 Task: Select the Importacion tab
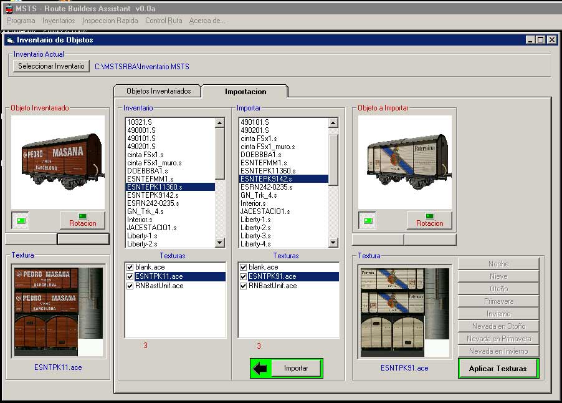pyautogui.click(x=244, y=90)
